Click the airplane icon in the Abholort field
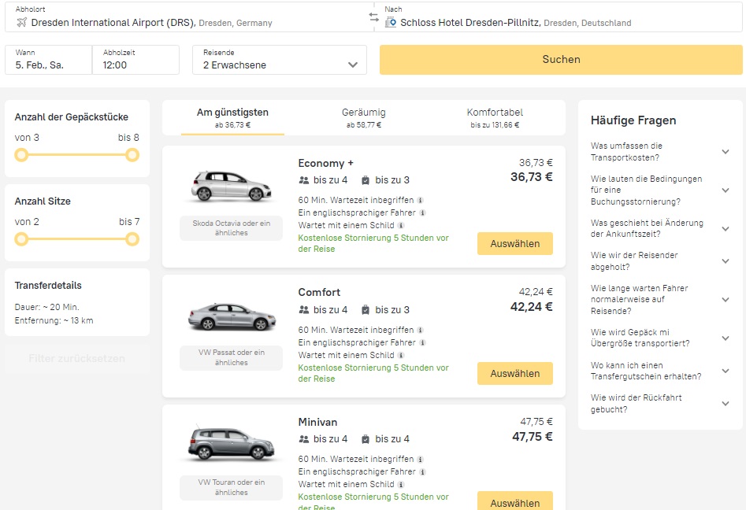This screenshot has height=510, width=746. coord(21,23)
